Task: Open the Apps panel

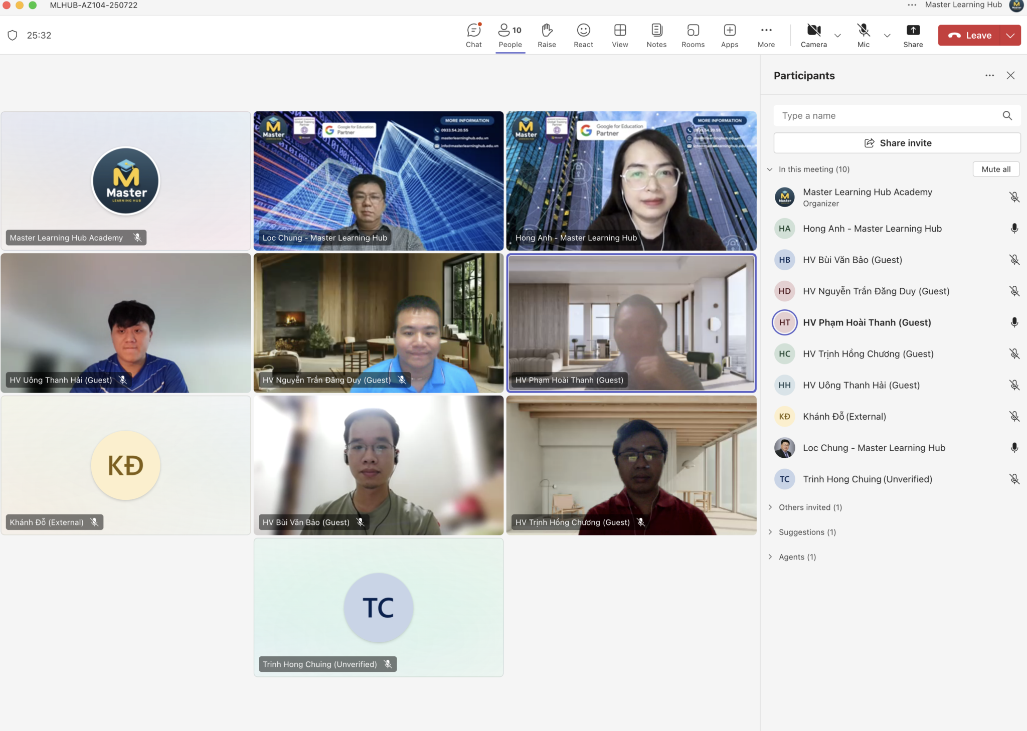Action: click(x=729, y=35)
